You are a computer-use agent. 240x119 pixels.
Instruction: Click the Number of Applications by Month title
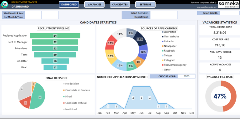(x=122, y=77)
